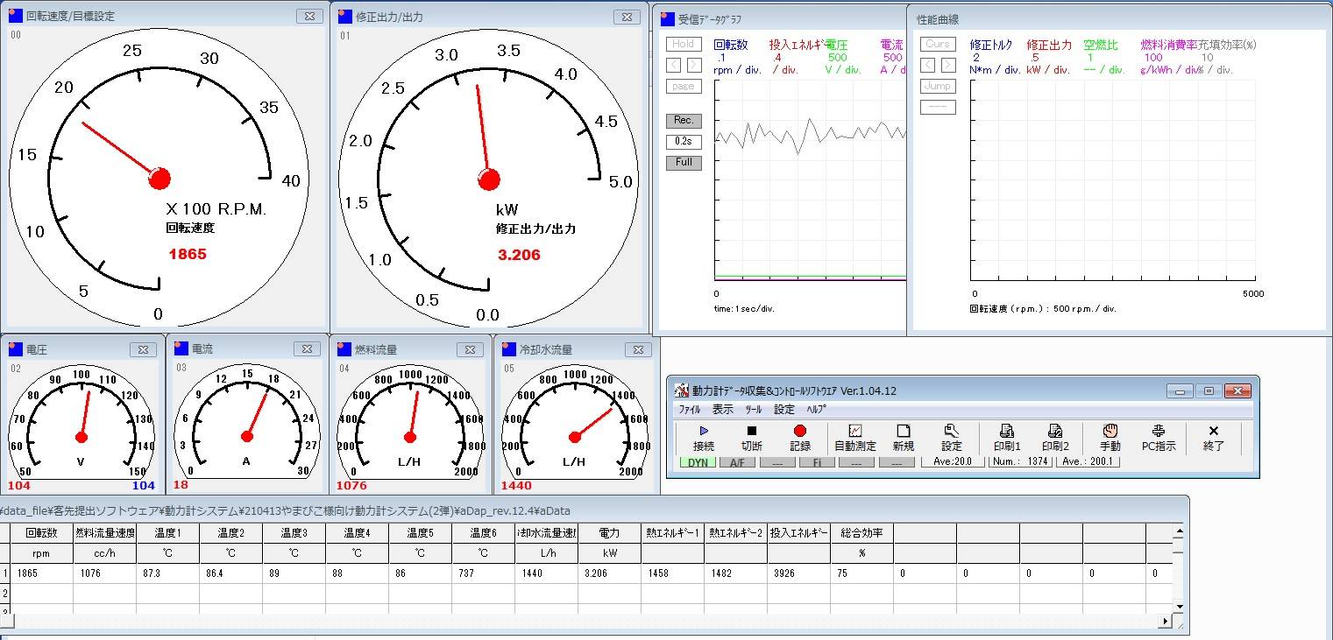
Task: Toggle Curs cursor in 性能曲線 window
Action: tap(938, 44)
